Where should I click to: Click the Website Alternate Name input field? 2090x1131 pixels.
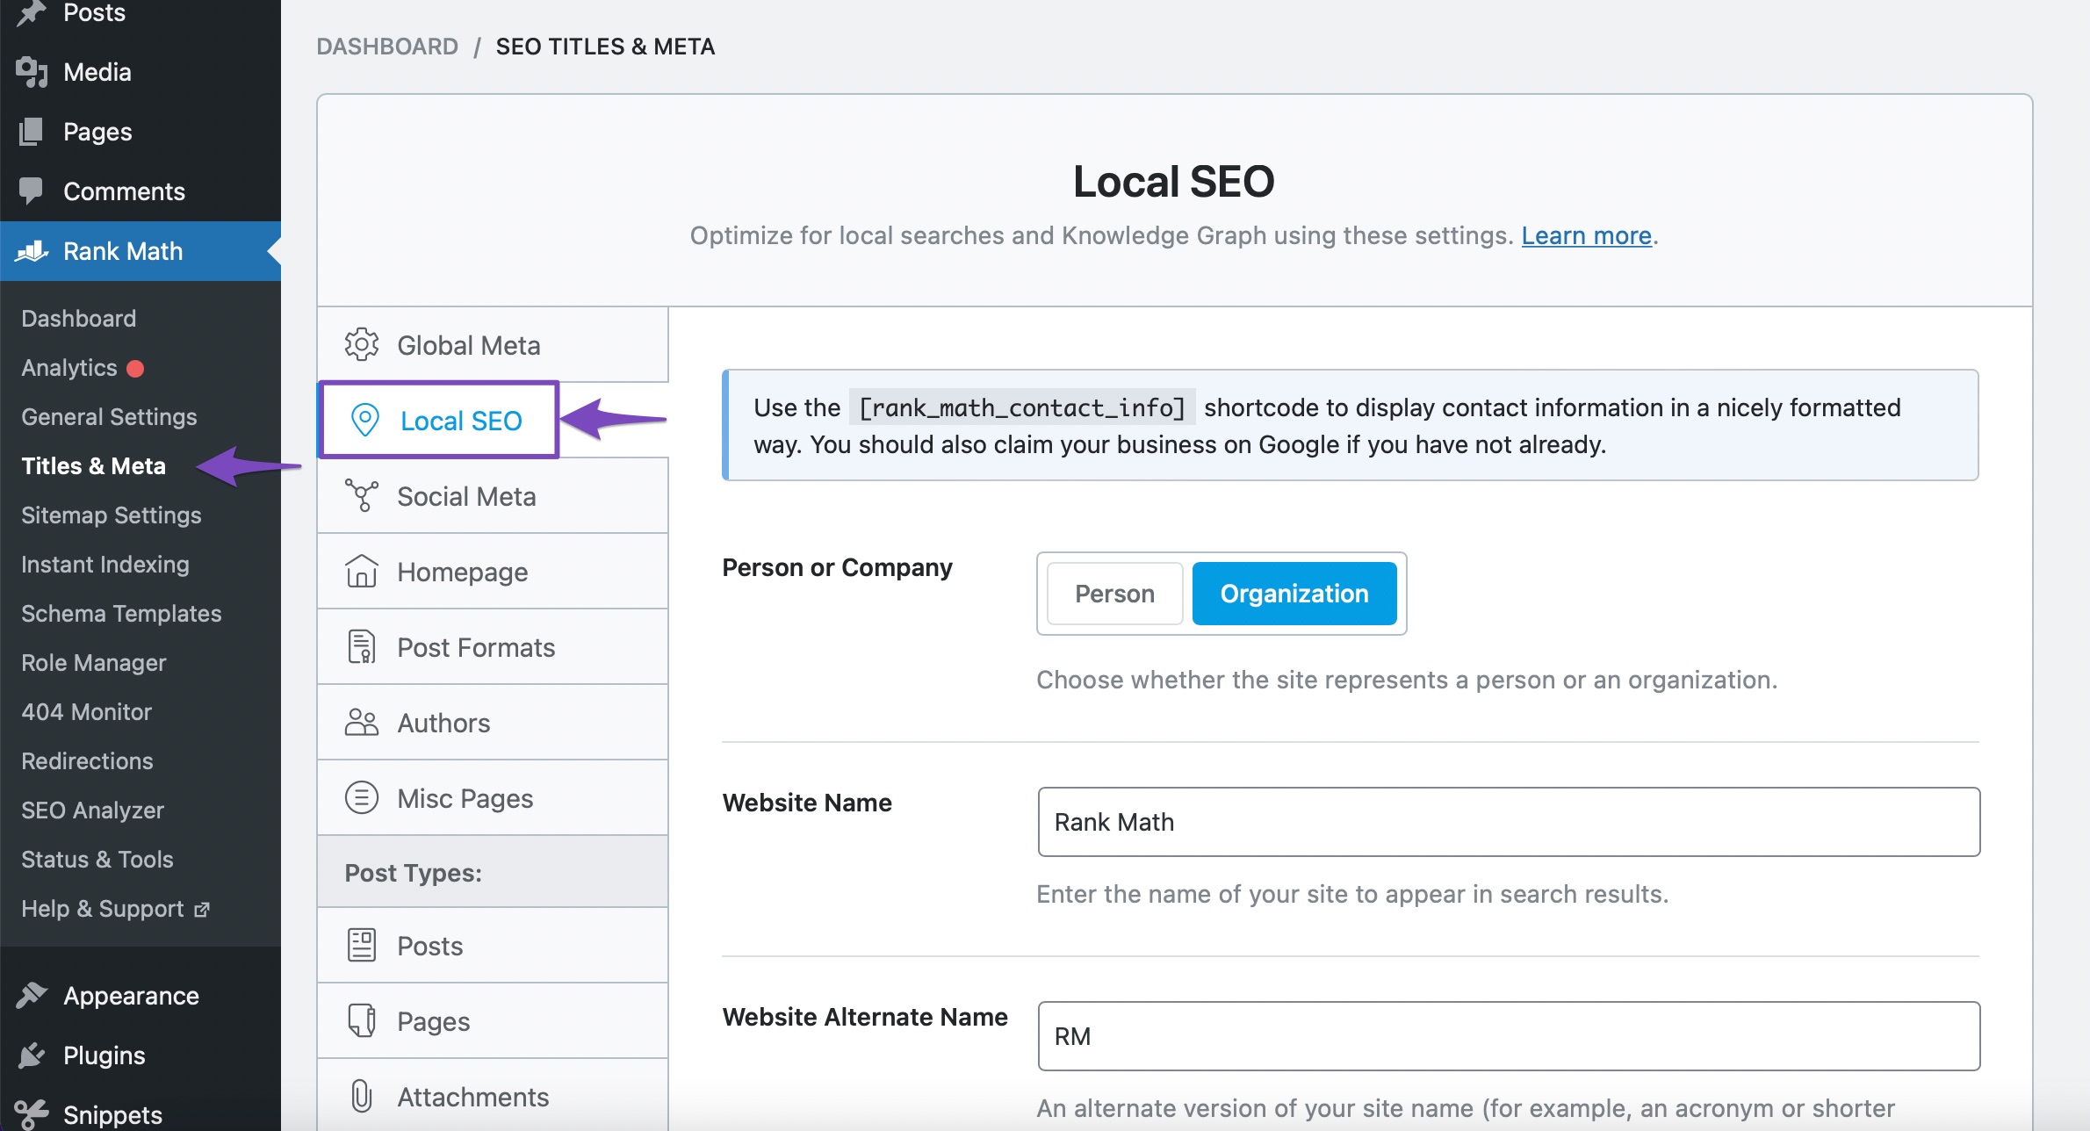(1510, 1035)
